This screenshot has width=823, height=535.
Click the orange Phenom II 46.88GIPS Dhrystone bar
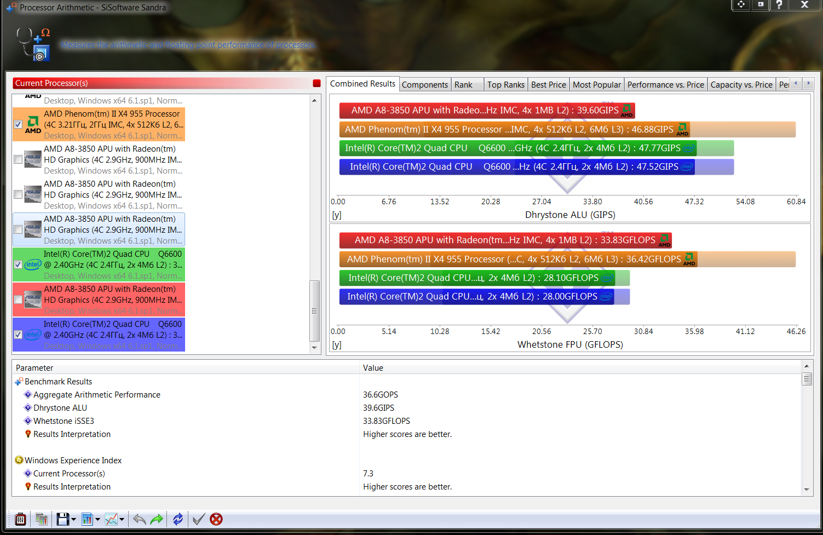(x=515, y=129)
